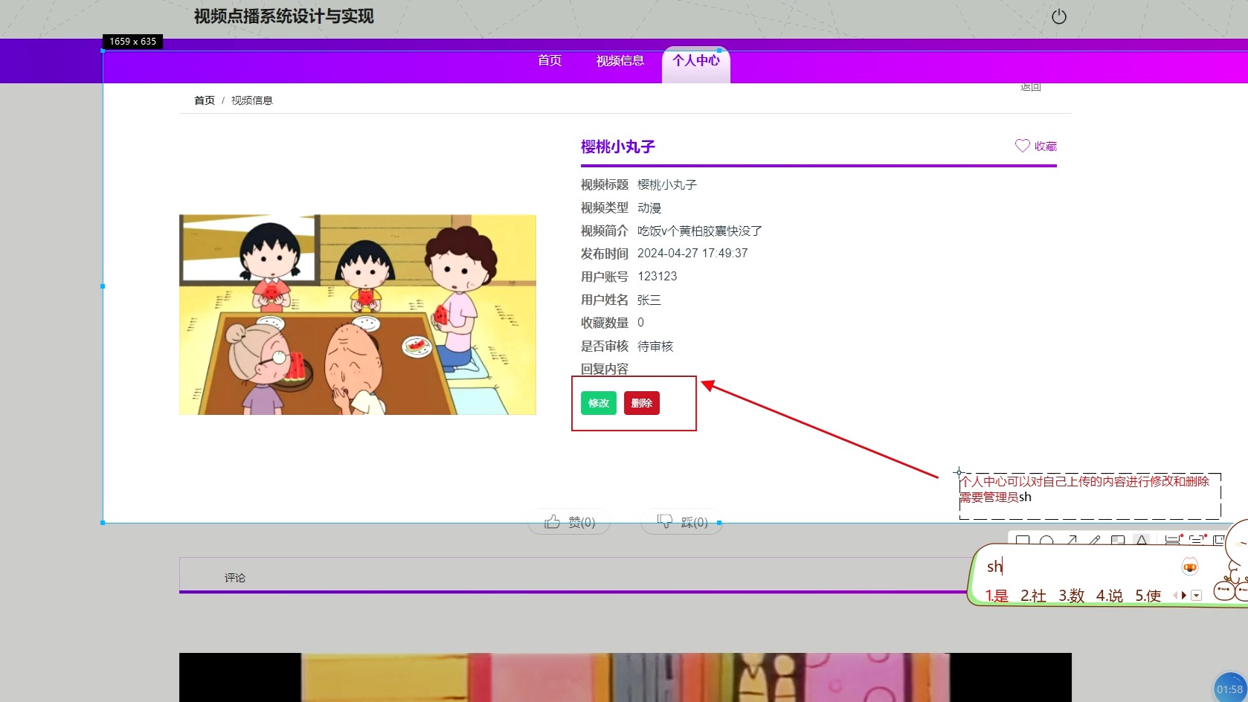Viewport: 1248px width, 702px height.
Task: Select the arrow tool in screenshot toolbar
Action: point(1071,541)
